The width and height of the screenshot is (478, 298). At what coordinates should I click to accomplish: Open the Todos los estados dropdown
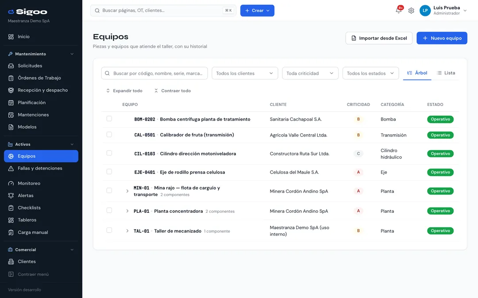[370, 73]
